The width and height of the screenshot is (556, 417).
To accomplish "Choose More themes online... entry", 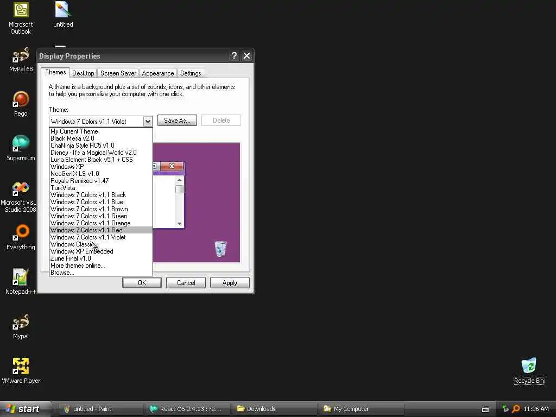I will click(x=101, y=266).
